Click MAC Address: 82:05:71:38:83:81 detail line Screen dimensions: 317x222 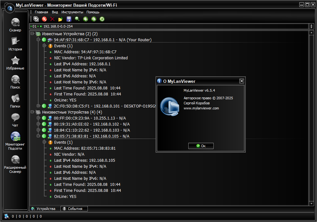point(85,148)
